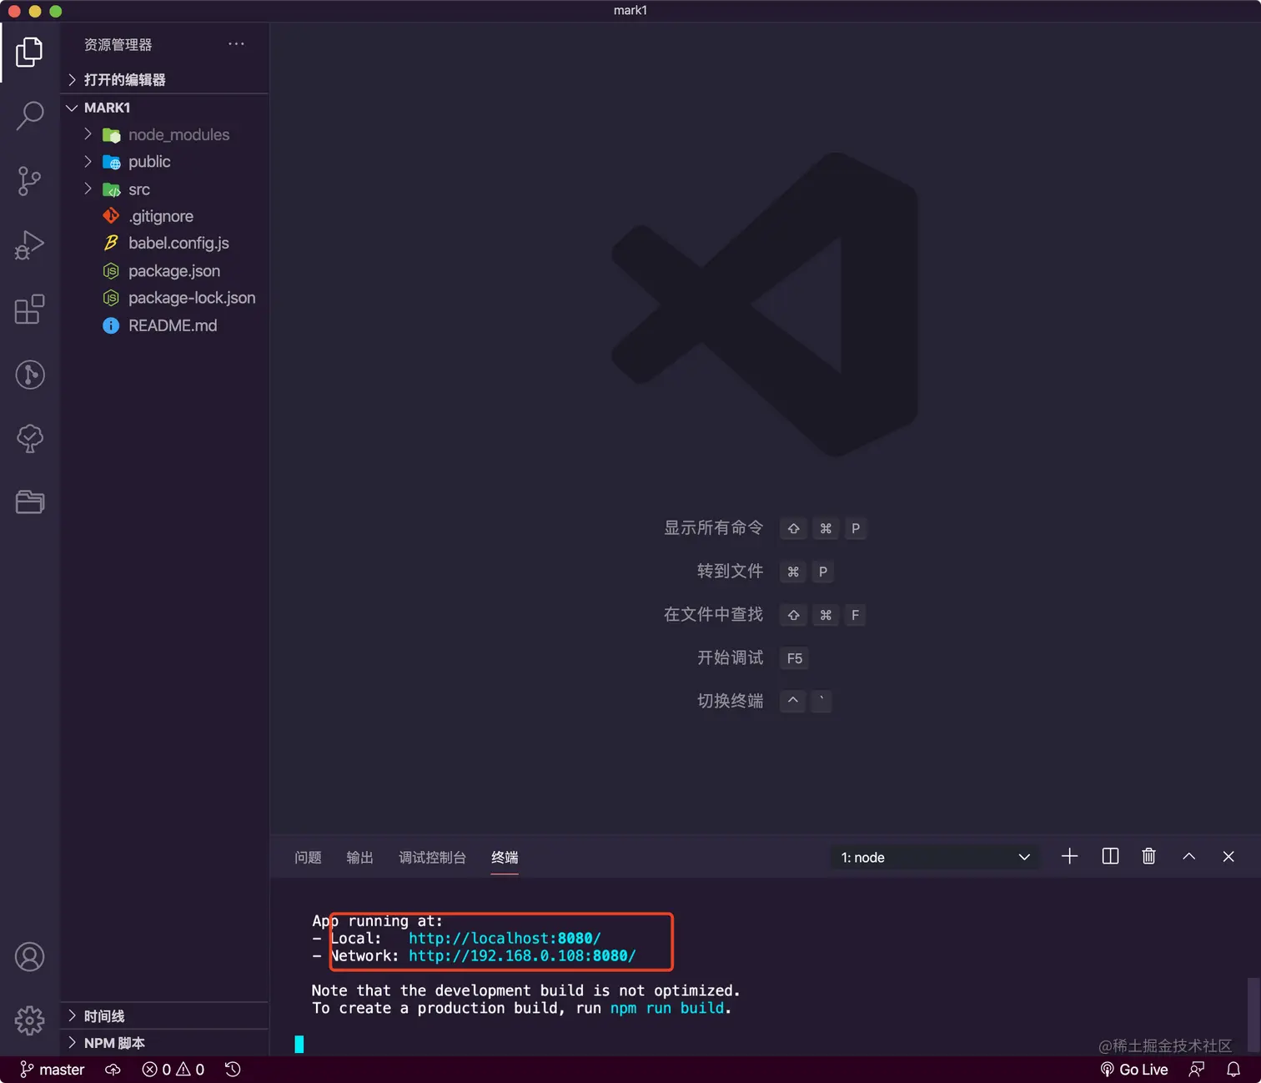1261x1083 pixels.
Task: Open the Extensions view
Action: pos(29,310)
